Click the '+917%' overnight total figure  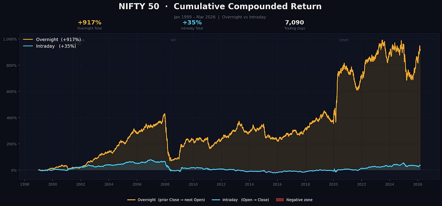89,22
